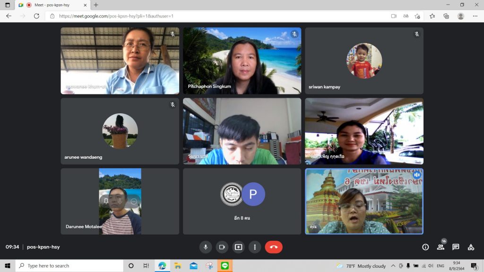
Task: Open the notification center icon
Action: click(474, 266)
